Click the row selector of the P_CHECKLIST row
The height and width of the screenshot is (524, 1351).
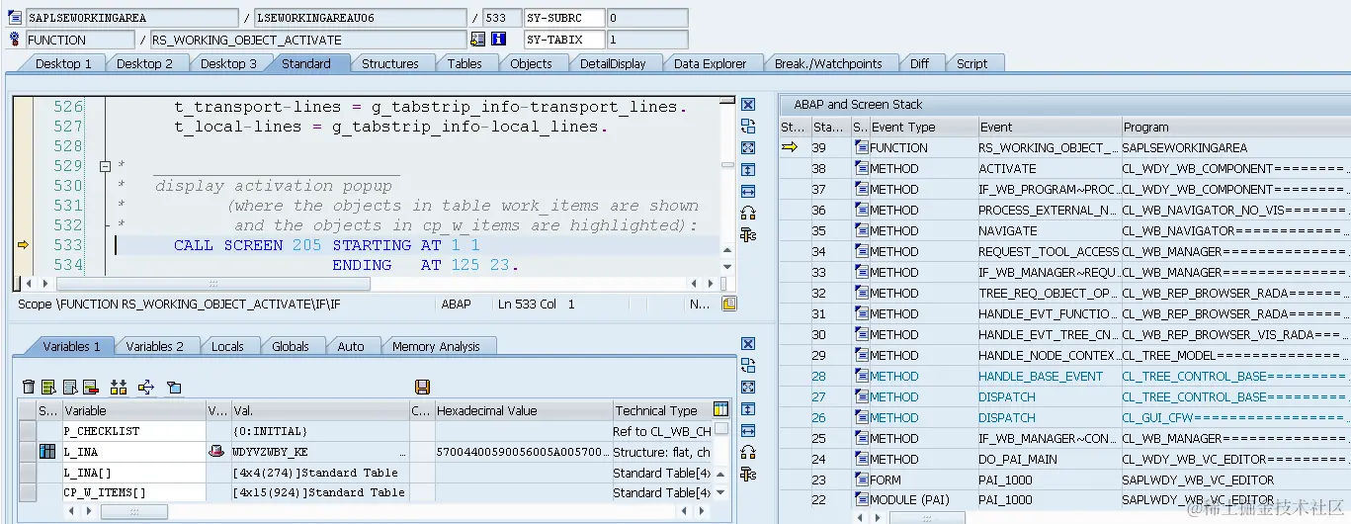(x=28, y=431)
